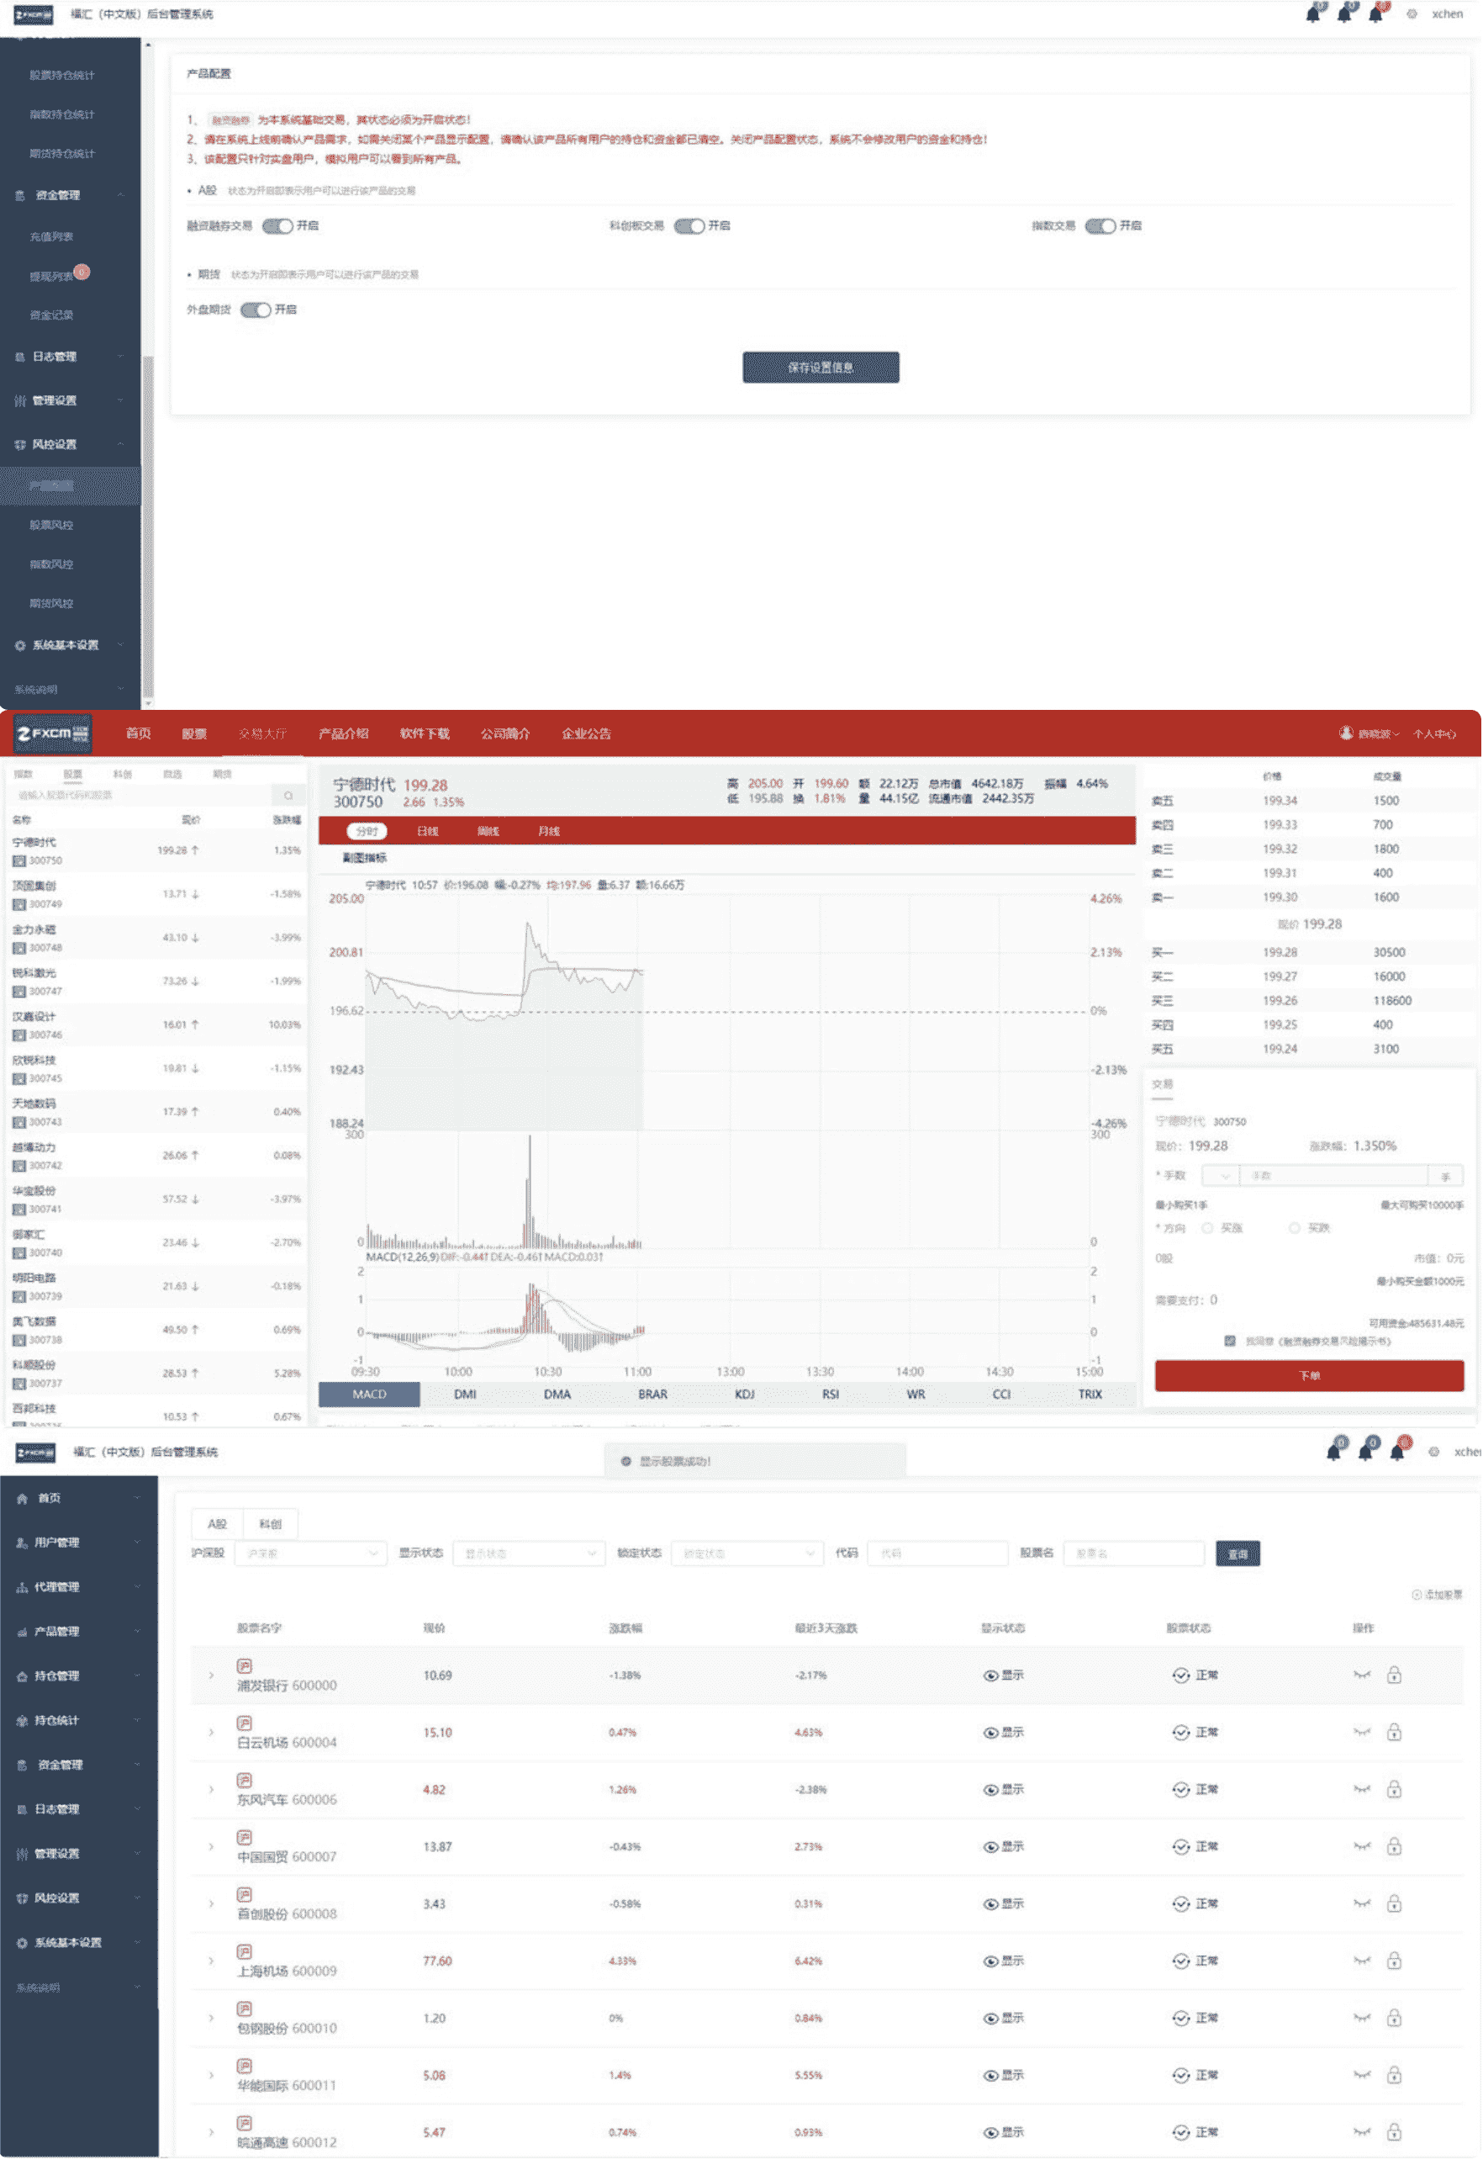Image resolution: width=1483 pixels, height=2165 pixels.
Task: Click the 用户管理 icon in bottom sidebar
Action: click(23, 1543)
